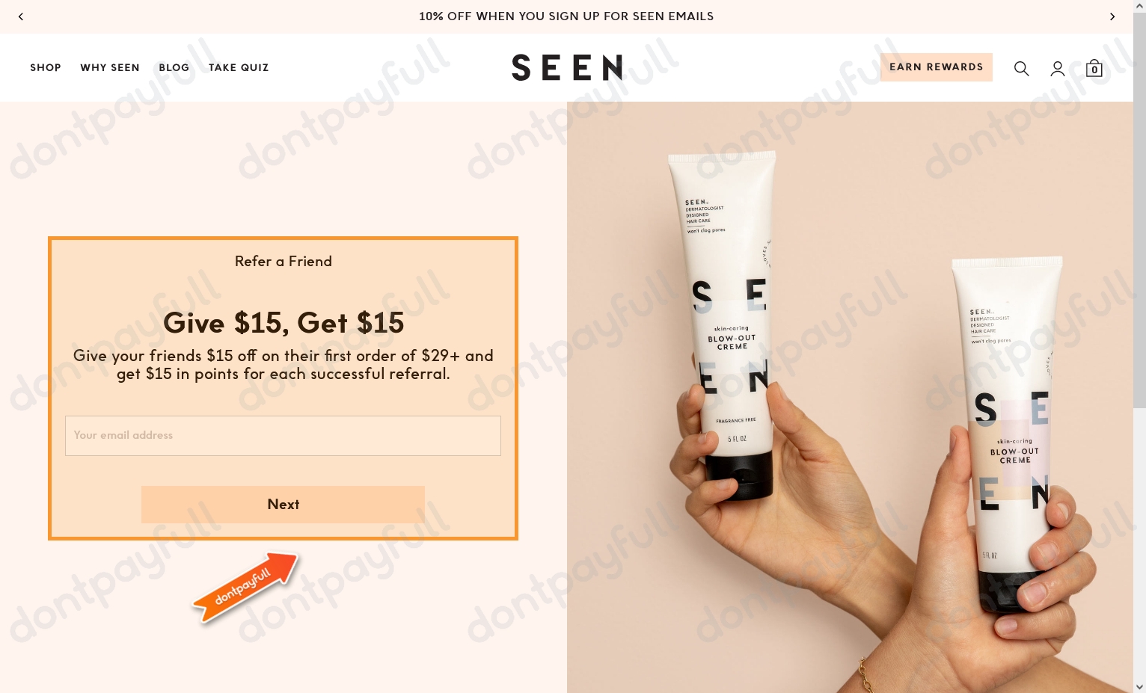Image resolution: width=1146 pixels, height=693 pixels.
Task: Open the Take Quiz link
Action: (239, 67)
